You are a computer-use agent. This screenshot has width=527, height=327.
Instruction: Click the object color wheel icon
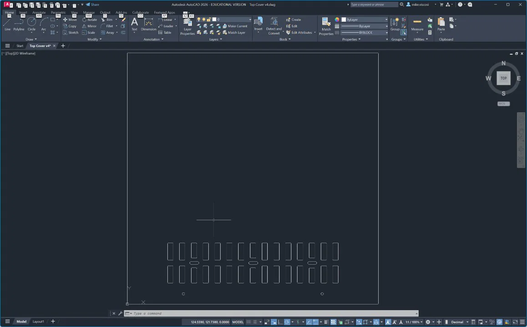(x=337, y=20)
